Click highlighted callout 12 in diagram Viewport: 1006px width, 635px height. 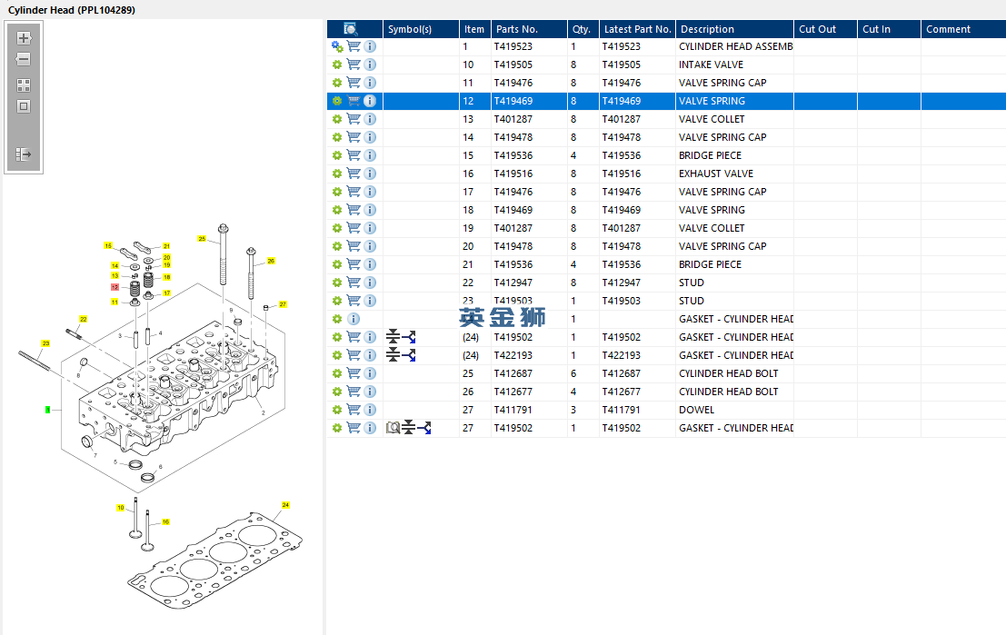[x=115, y=287]
